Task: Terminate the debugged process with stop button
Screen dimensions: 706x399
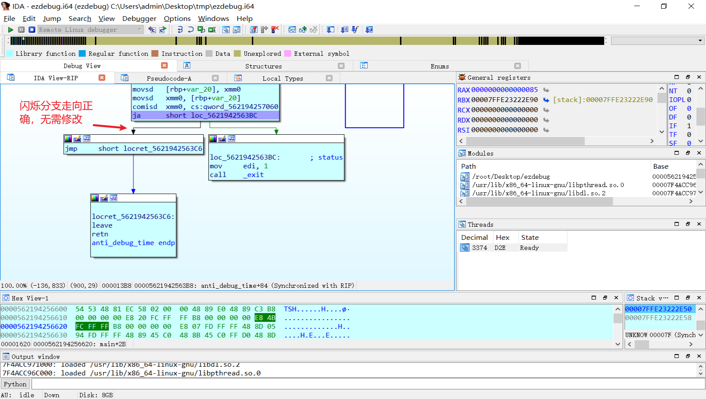Action: click(32, 30)
